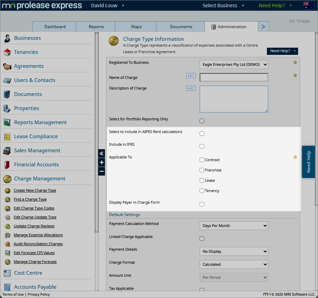Click the Tenancies house icon
Viewport: 318px width, 298px height.
pyautogui.click(x=7, y=52)
